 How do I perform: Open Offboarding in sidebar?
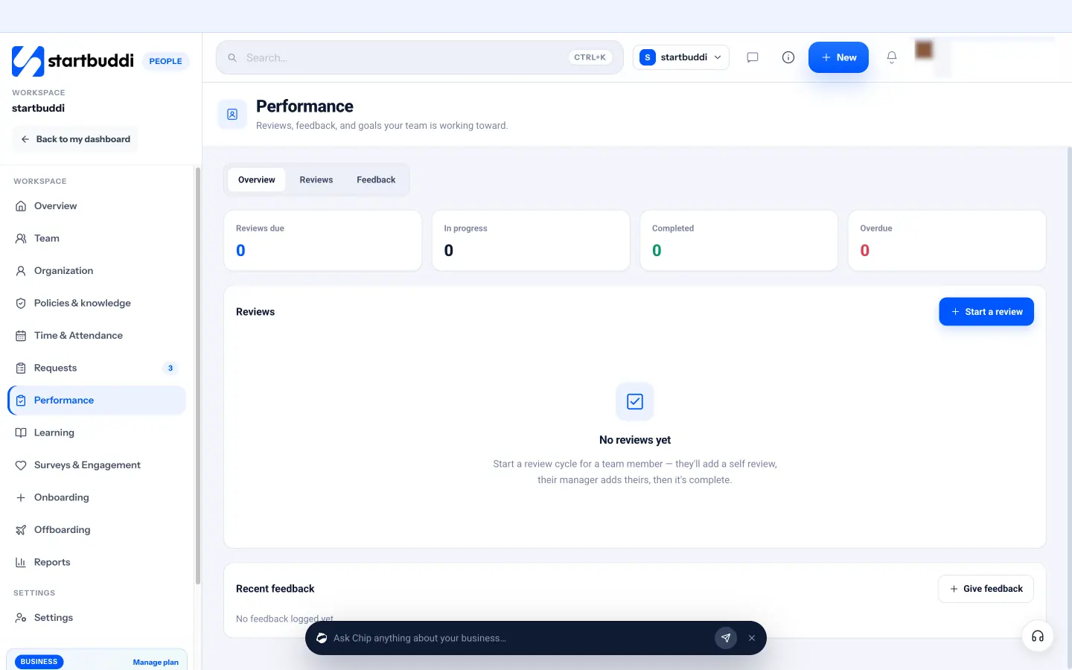coord(97,530)
